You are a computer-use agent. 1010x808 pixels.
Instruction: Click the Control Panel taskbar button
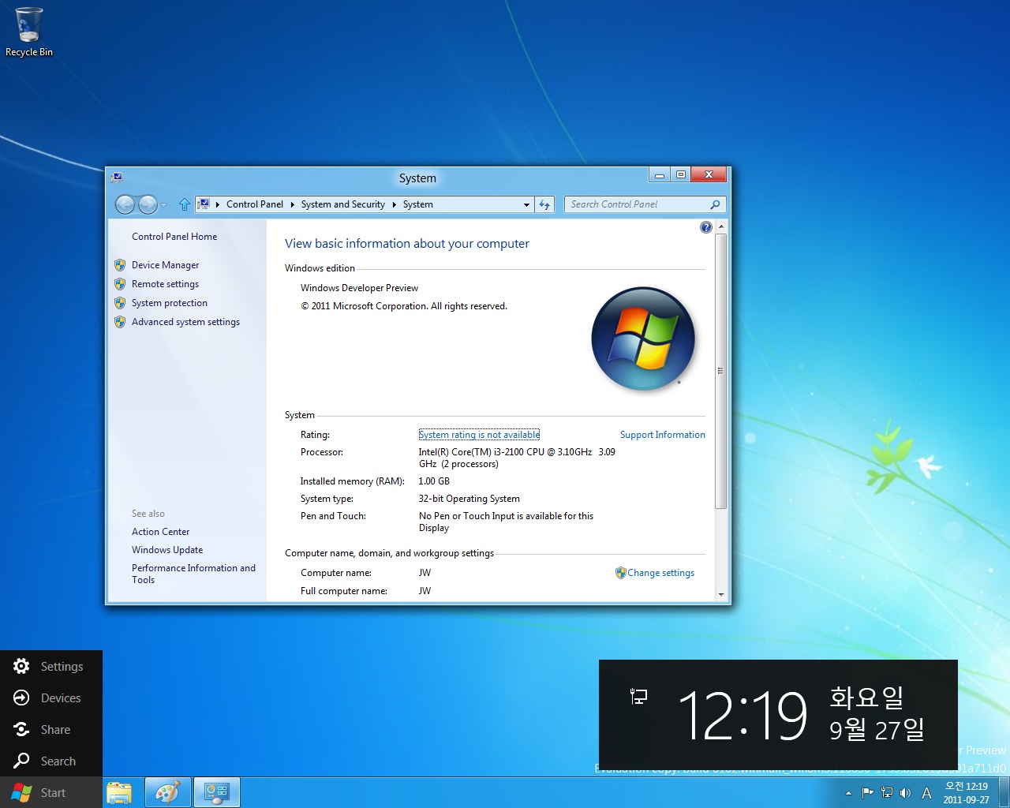click(216, 793)
